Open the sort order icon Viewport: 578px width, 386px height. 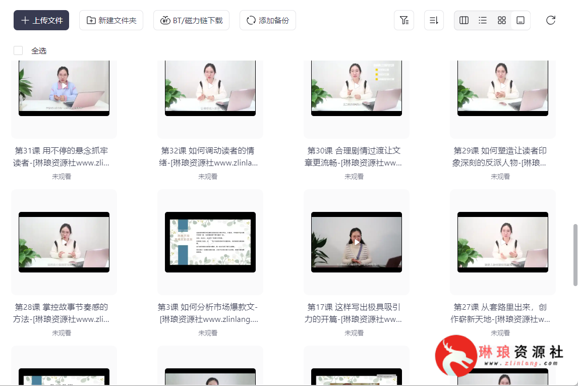[x=434, y=20]
